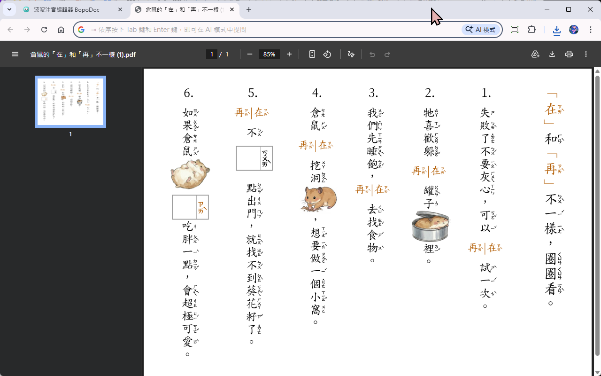Toggle the PDF sidebar with hamburger menu
601x376 pixels.
coord(15,54)
